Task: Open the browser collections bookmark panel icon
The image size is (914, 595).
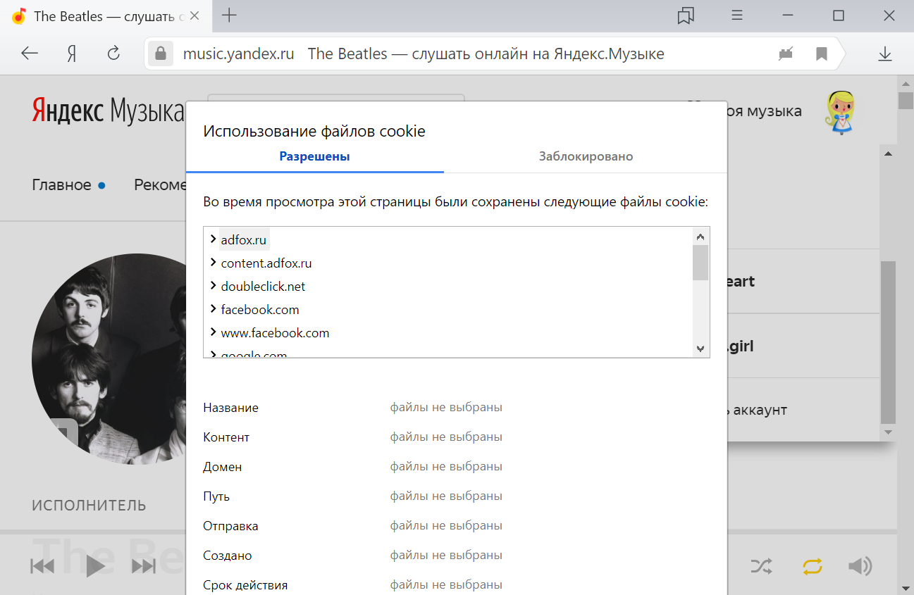Action: [x=686, y=15]
